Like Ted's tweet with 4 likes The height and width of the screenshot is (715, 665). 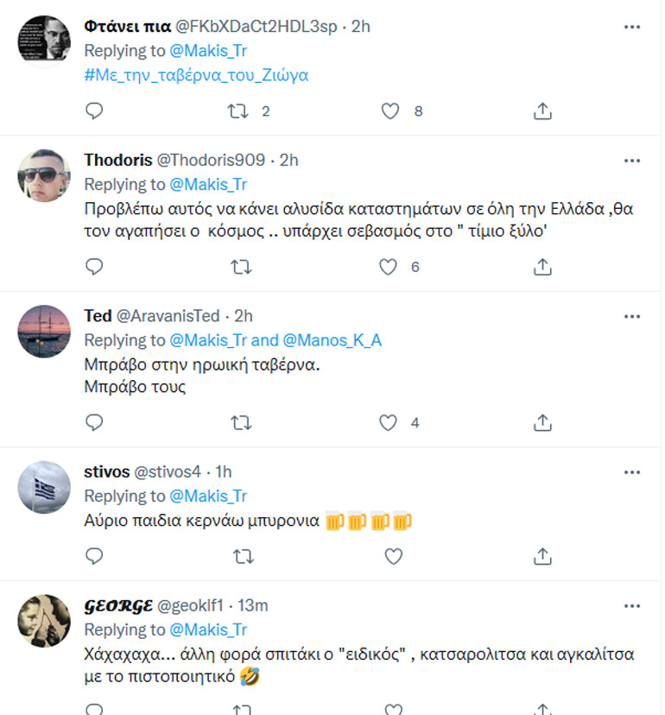(x=390, y=423)
